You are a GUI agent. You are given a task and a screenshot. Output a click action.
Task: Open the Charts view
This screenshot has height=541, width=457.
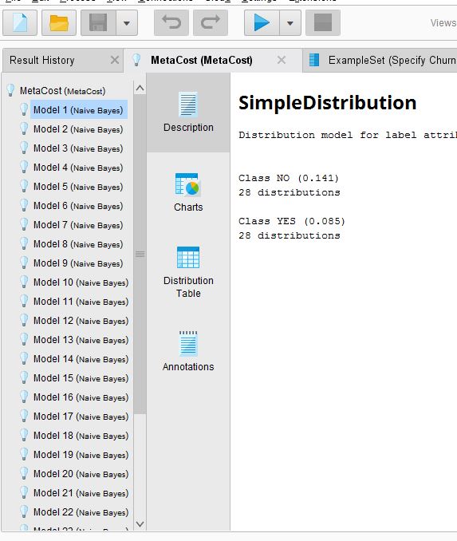point(188,192)
